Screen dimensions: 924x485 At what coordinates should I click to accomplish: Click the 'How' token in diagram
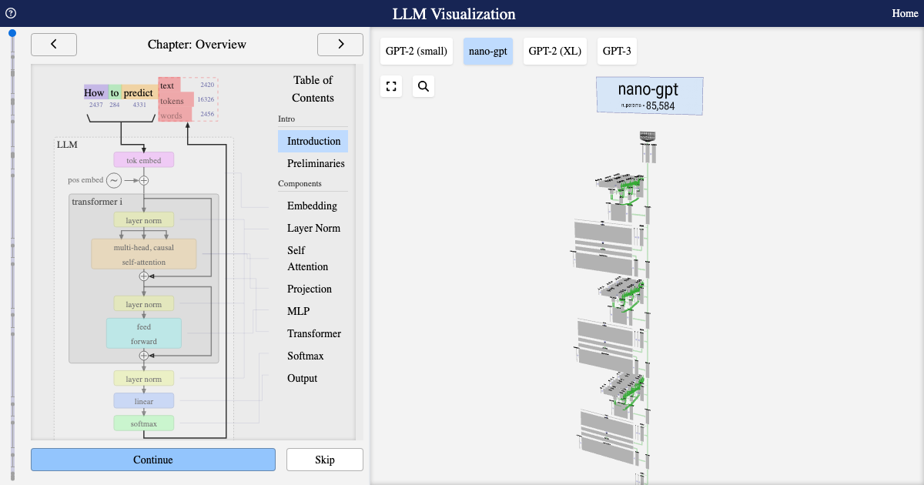pos(95,92)
